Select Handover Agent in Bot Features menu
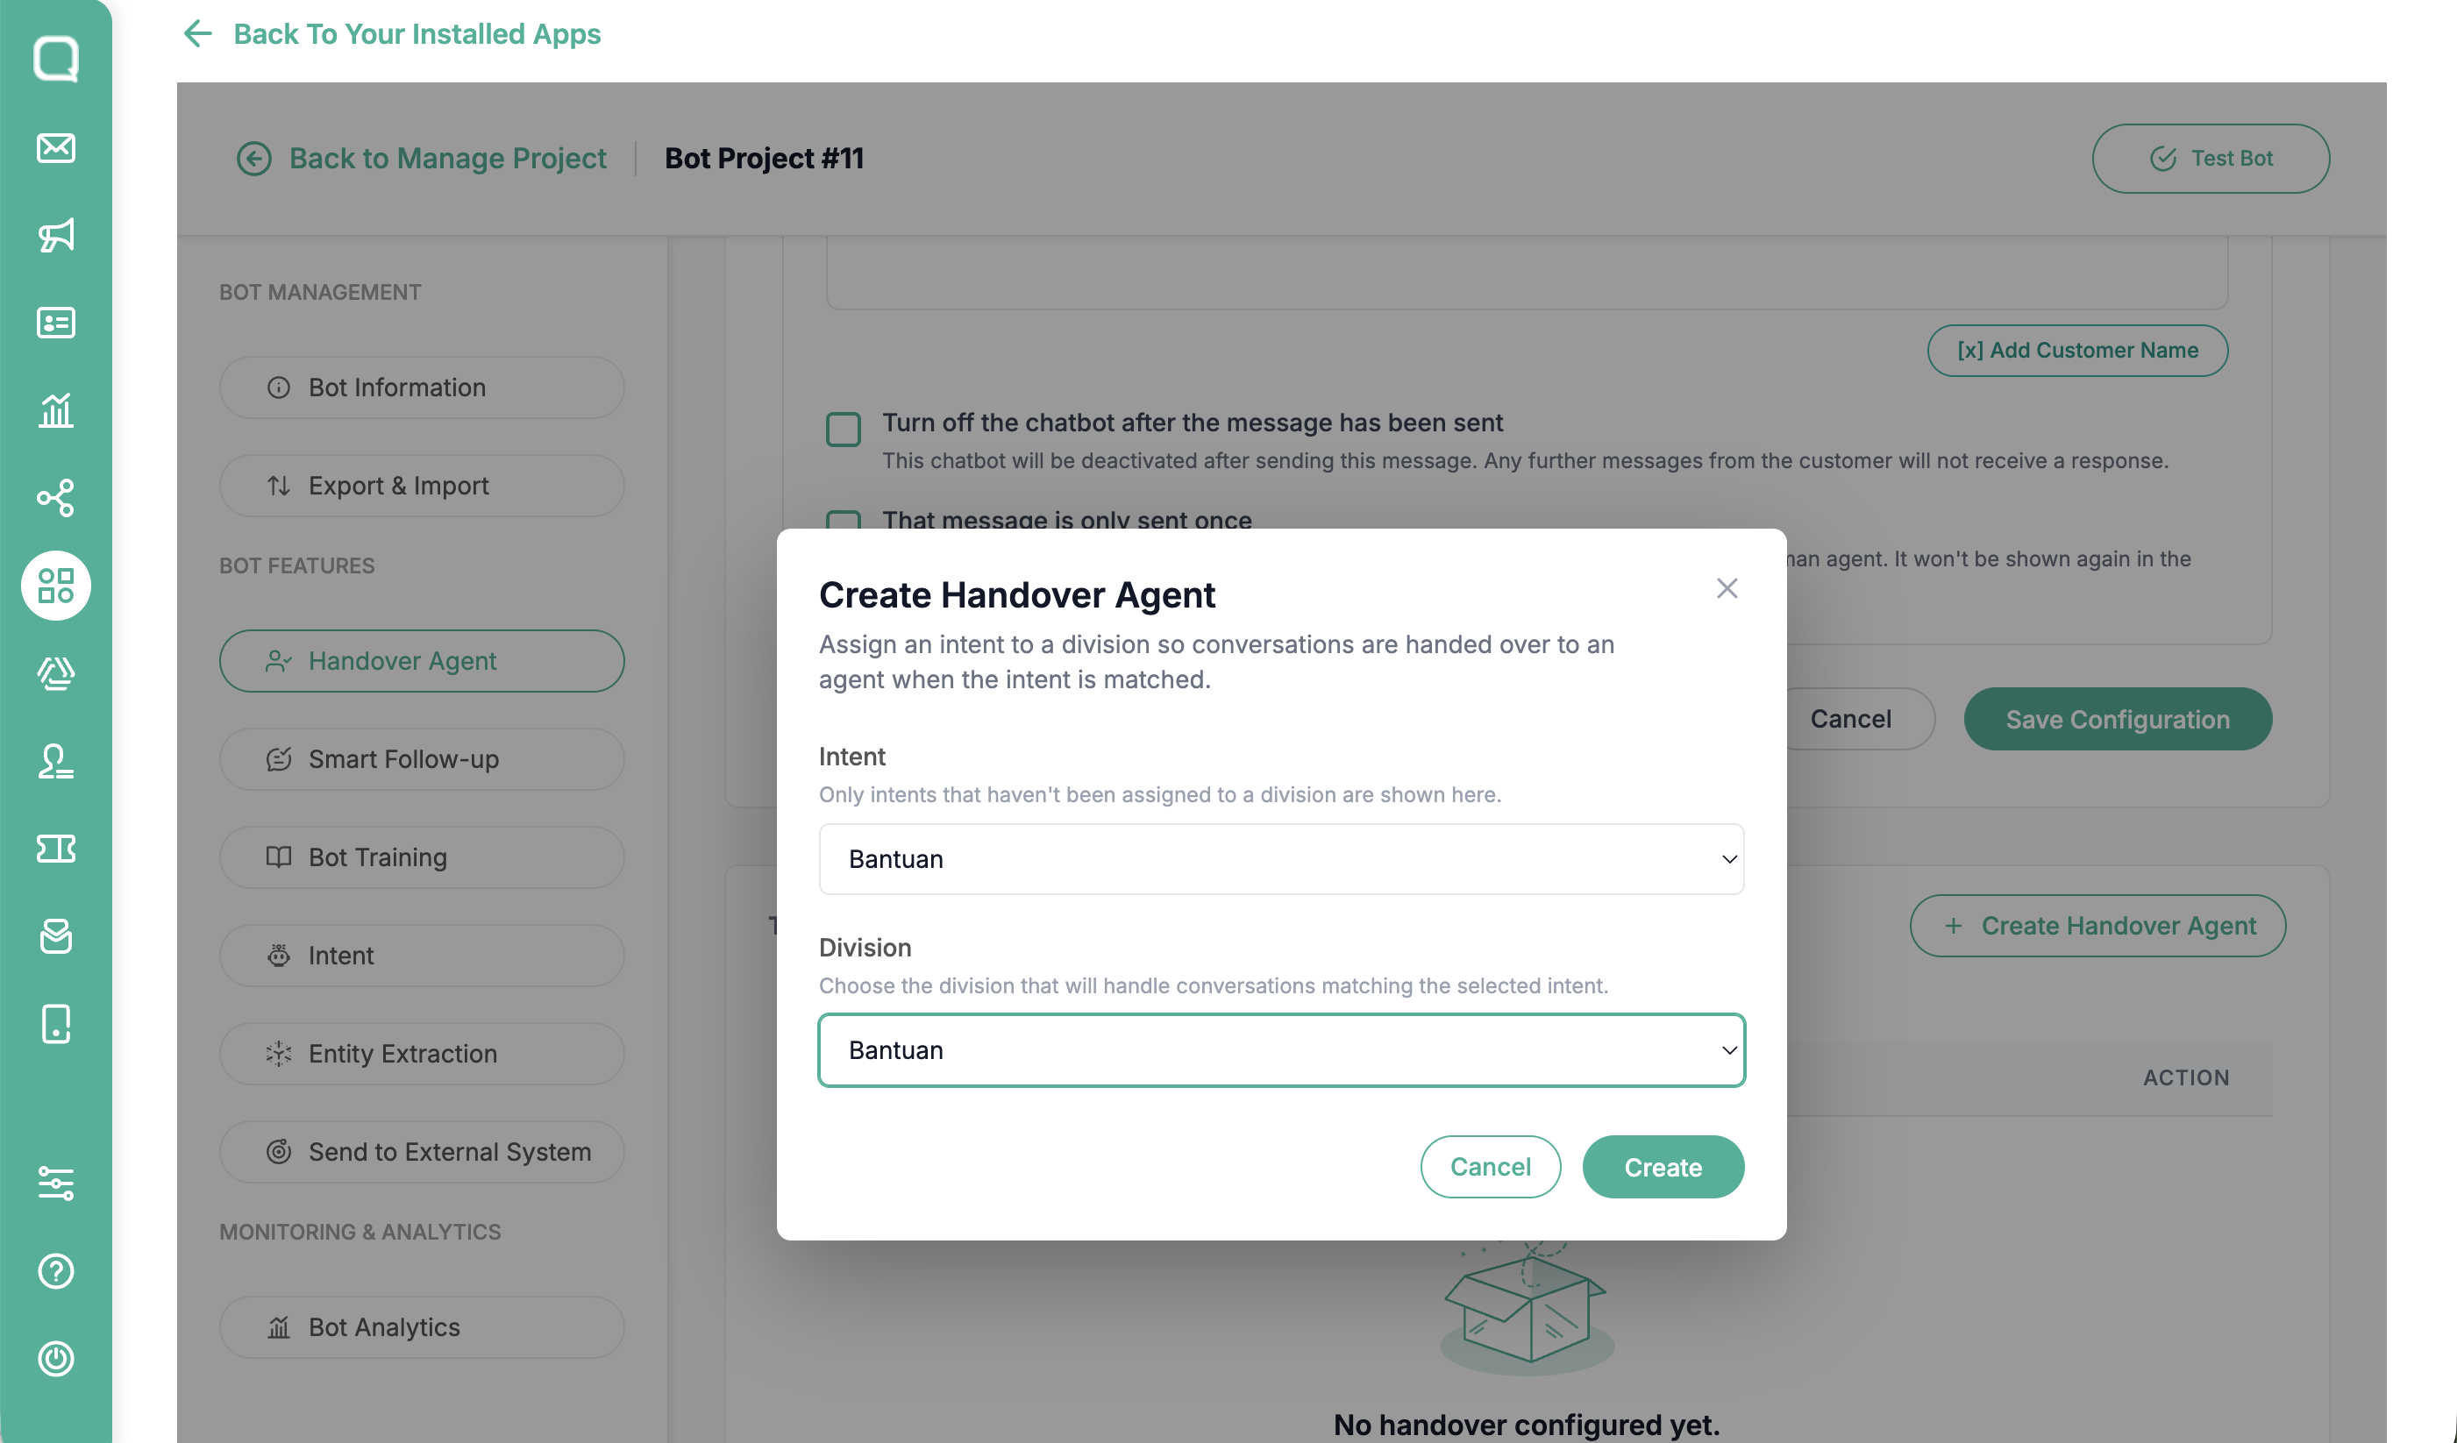 (421, 660)
